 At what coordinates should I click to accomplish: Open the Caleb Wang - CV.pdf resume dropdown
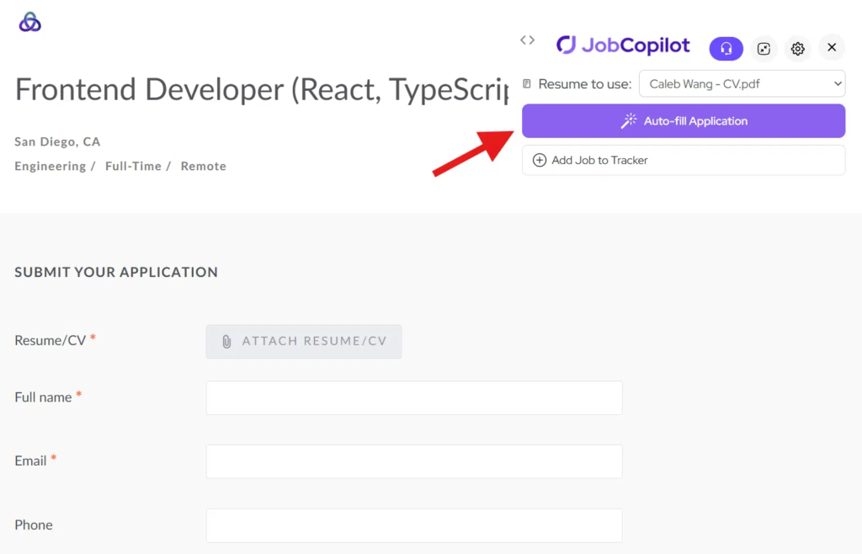pos(742,83)
